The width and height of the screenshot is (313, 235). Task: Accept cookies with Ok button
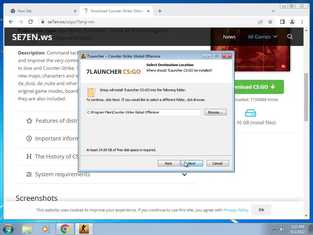tap(261, 210)
